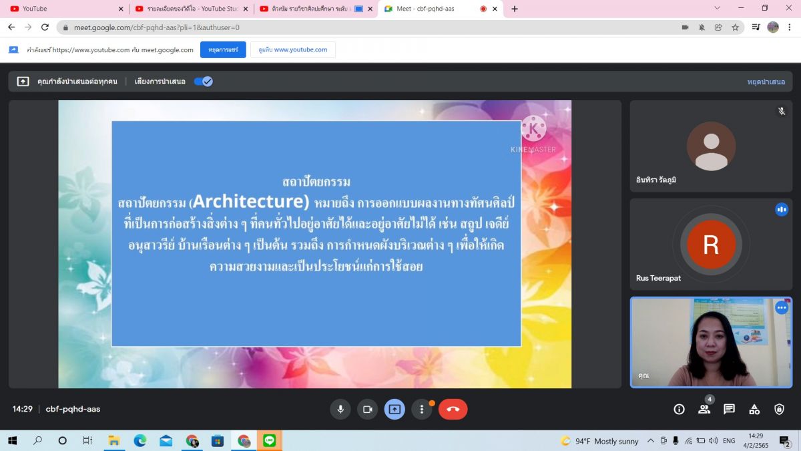Open more options three-dot menu
This screenshot has height=451, width=801.
coord(421,409)
